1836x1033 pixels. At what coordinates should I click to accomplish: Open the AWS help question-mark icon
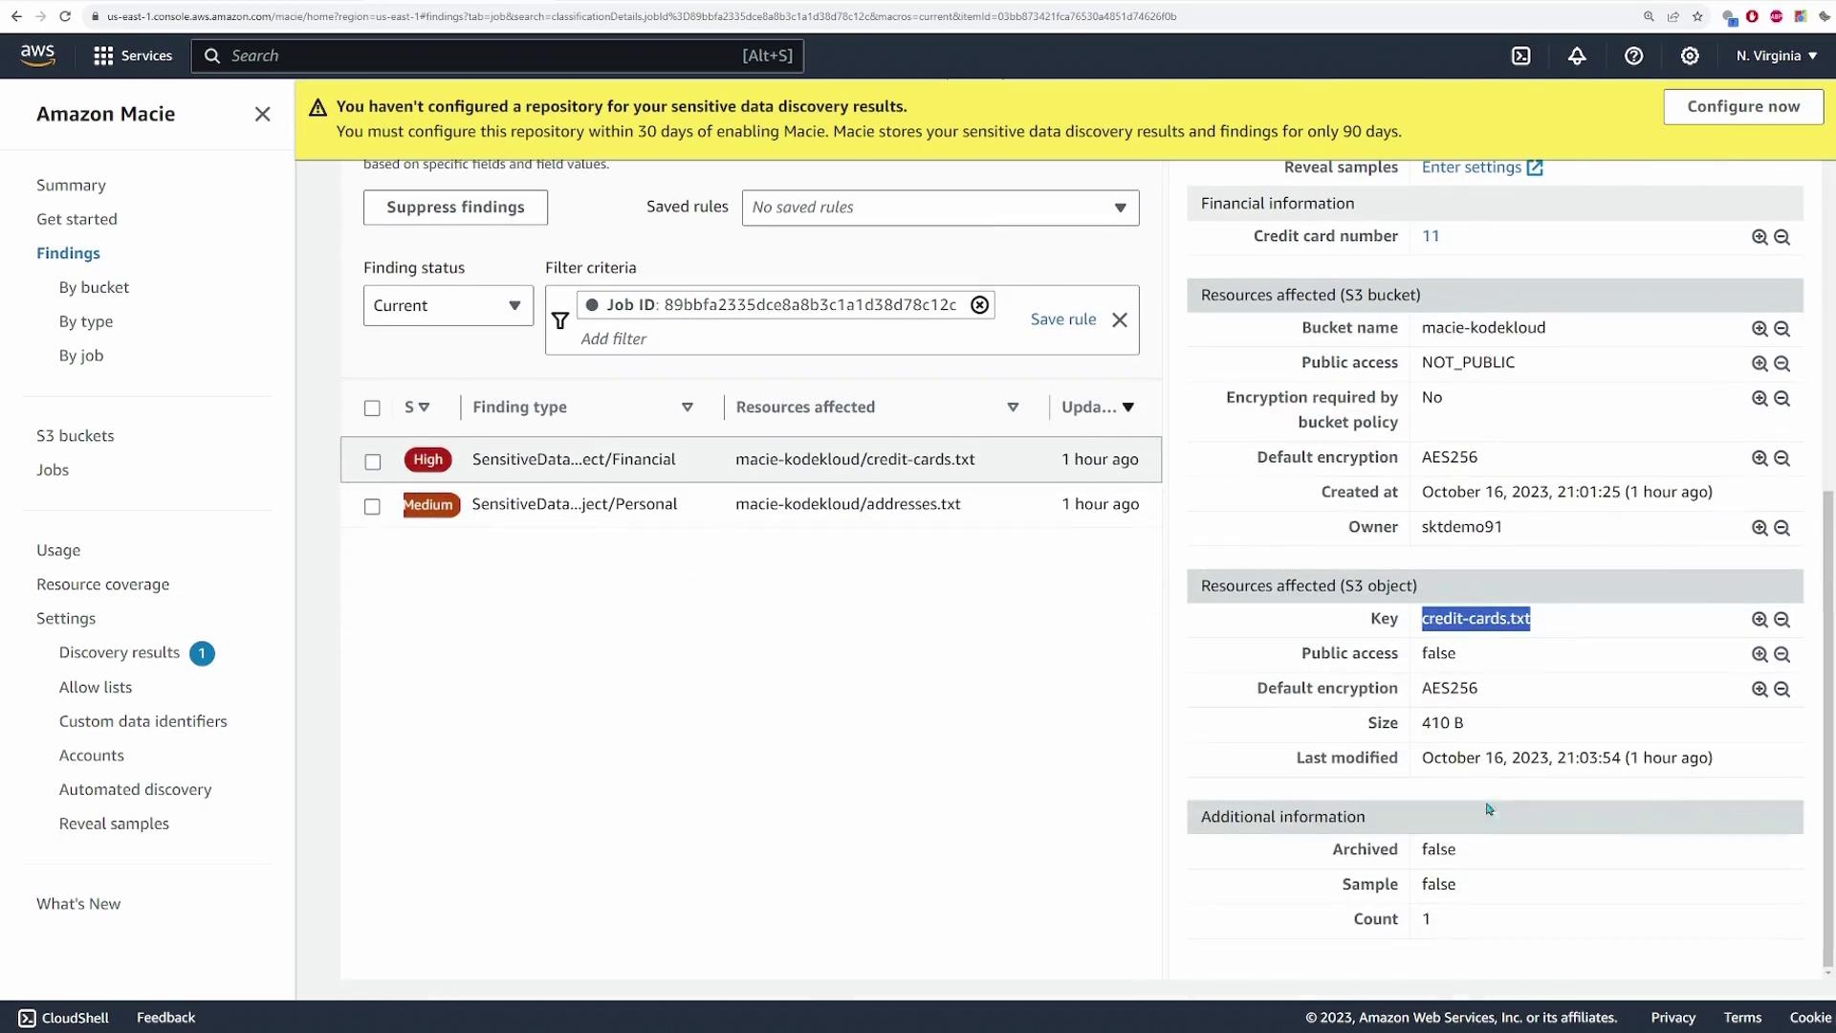point(1633,56)
